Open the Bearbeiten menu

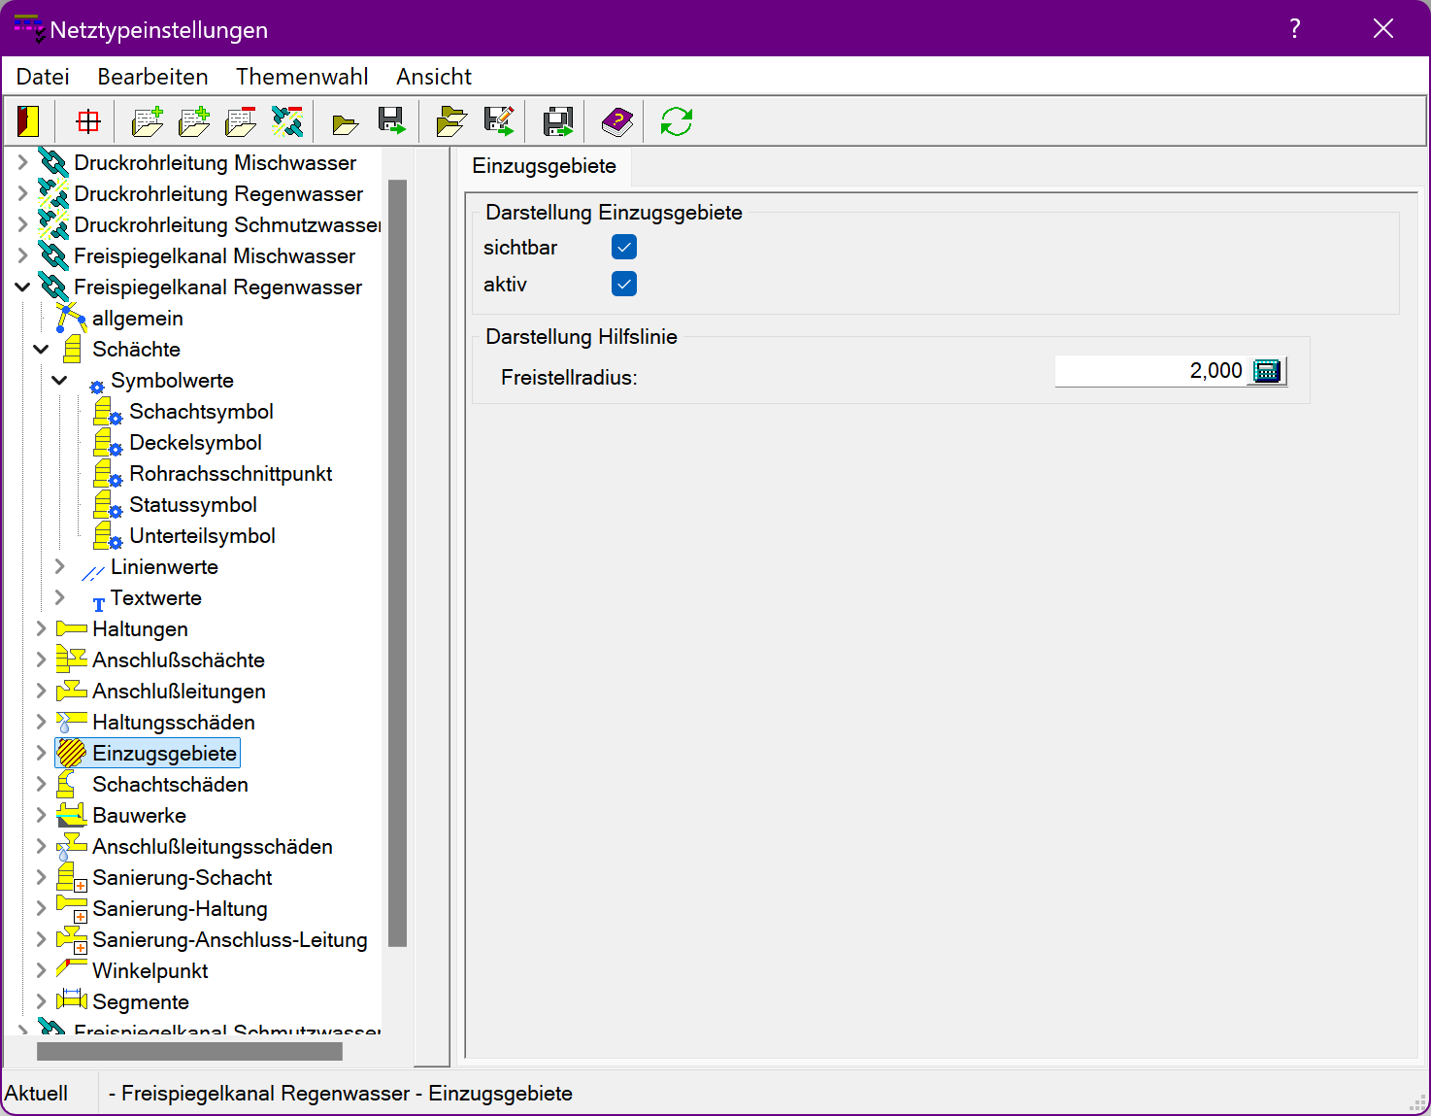[152, 77]
